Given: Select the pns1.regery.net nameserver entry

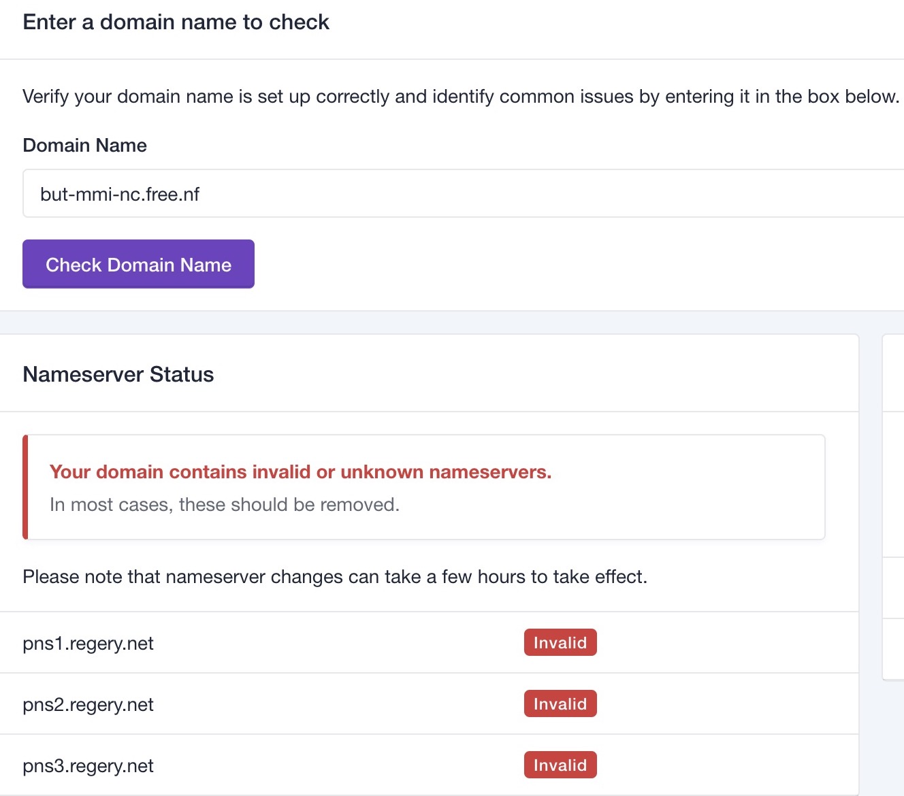Looking at the screenshot, I should coord(88,644).
